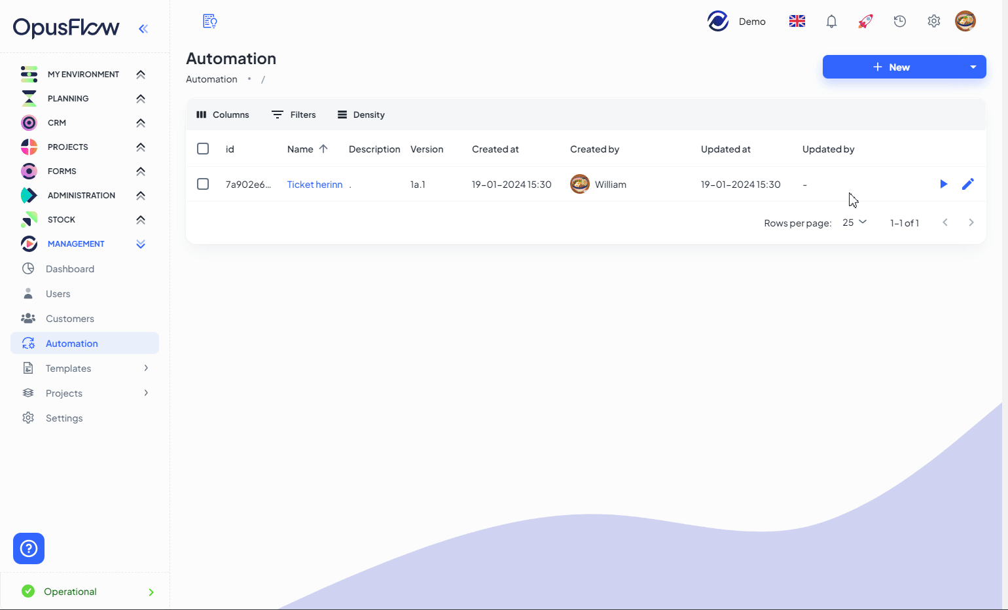Open the New button dropdown arrow
The height and width of the screenshot is (610, 1008).
click(x=973, y=67)
